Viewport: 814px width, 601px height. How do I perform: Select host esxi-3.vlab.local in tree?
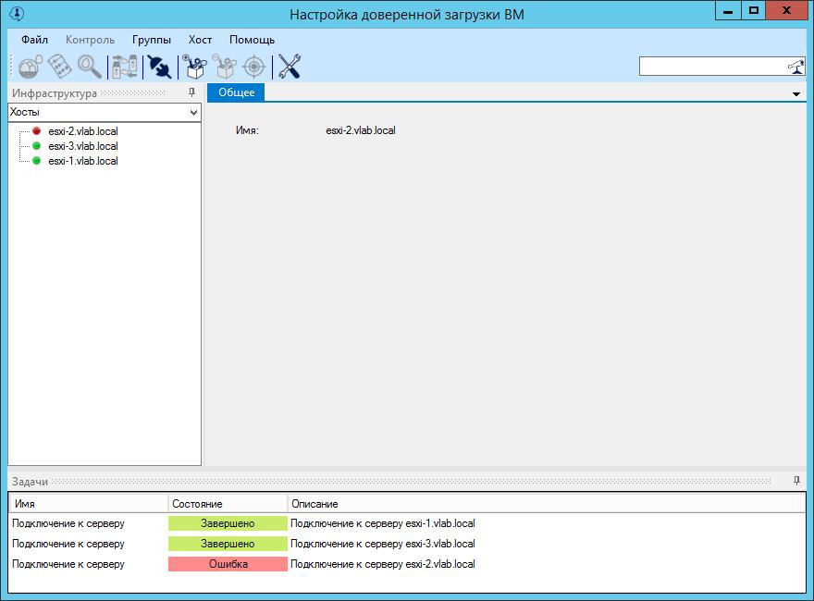[83, 146]
